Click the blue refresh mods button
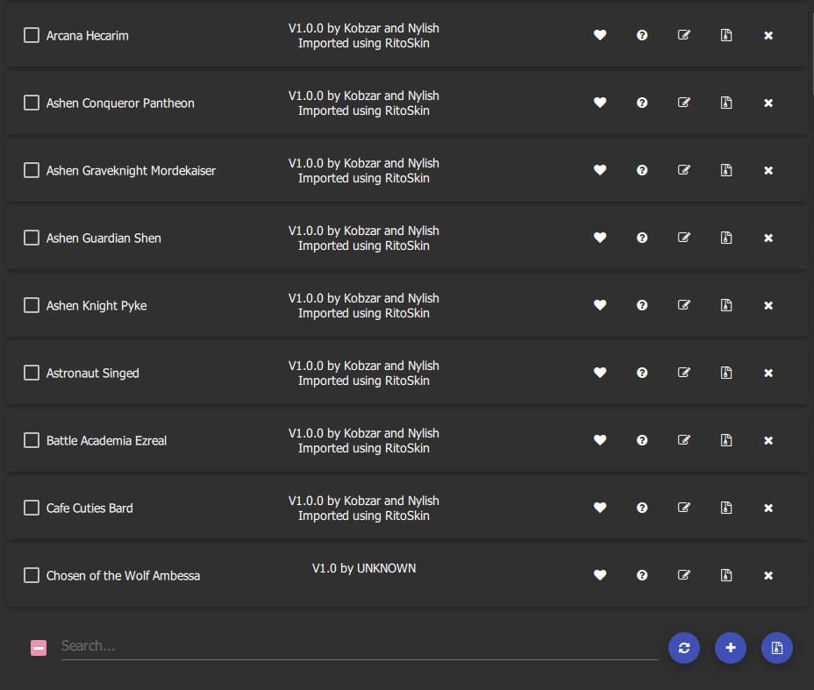The image size is (814, 690). point(683,647)
